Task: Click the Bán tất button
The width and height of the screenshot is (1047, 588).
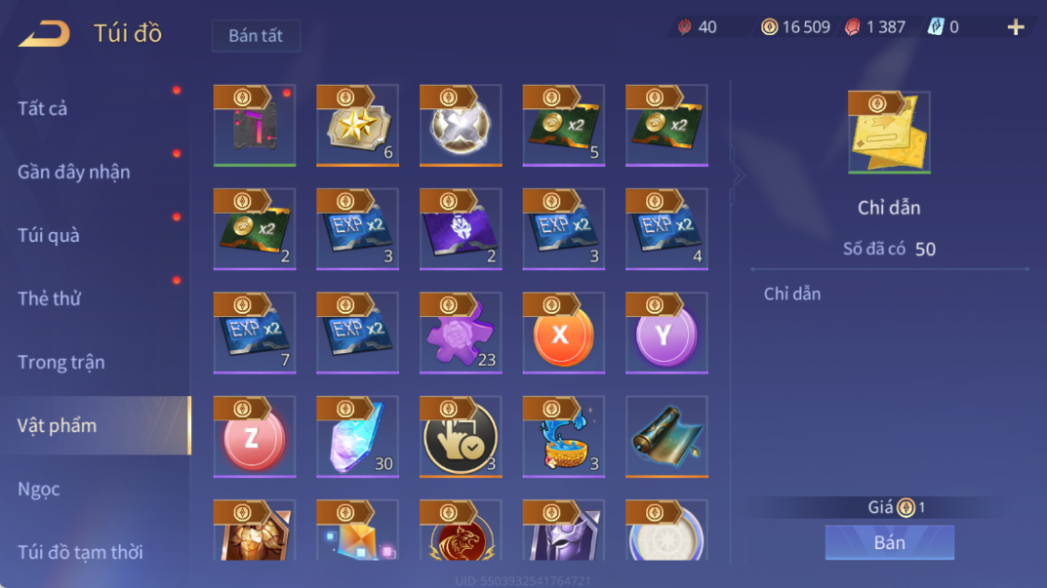Action: 256,35
